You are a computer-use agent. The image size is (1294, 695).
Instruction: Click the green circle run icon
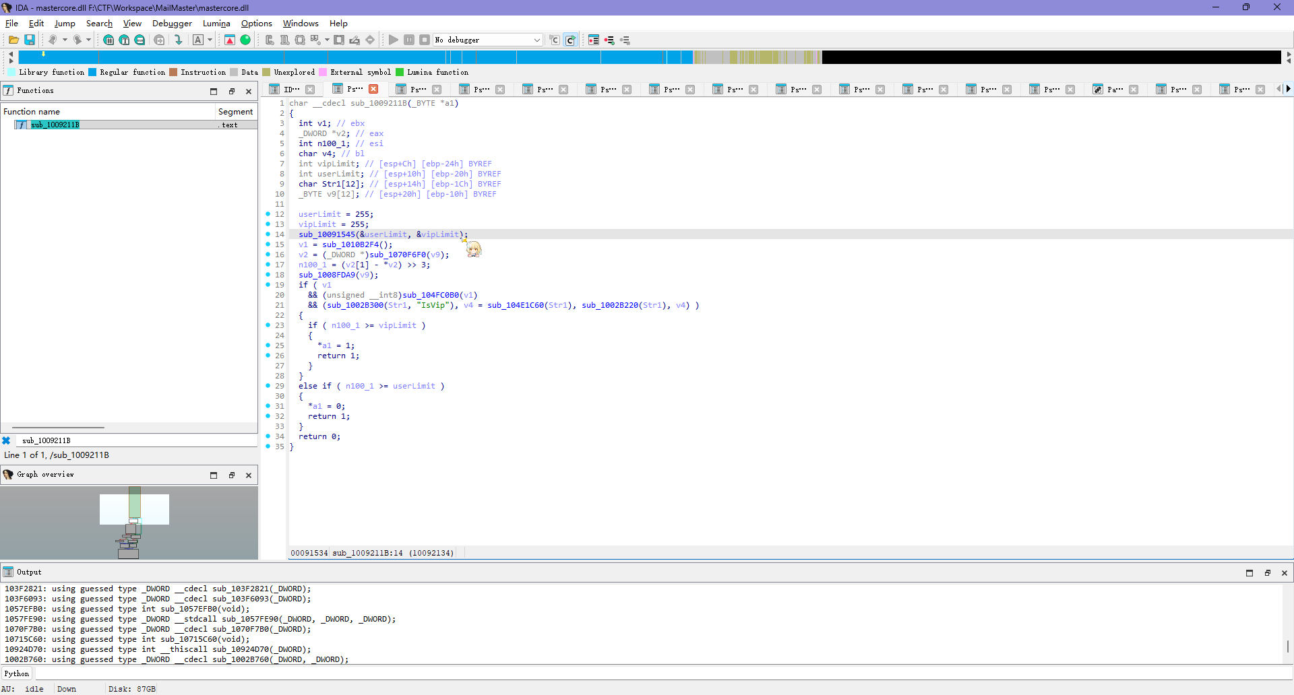[x=245, y=40]
